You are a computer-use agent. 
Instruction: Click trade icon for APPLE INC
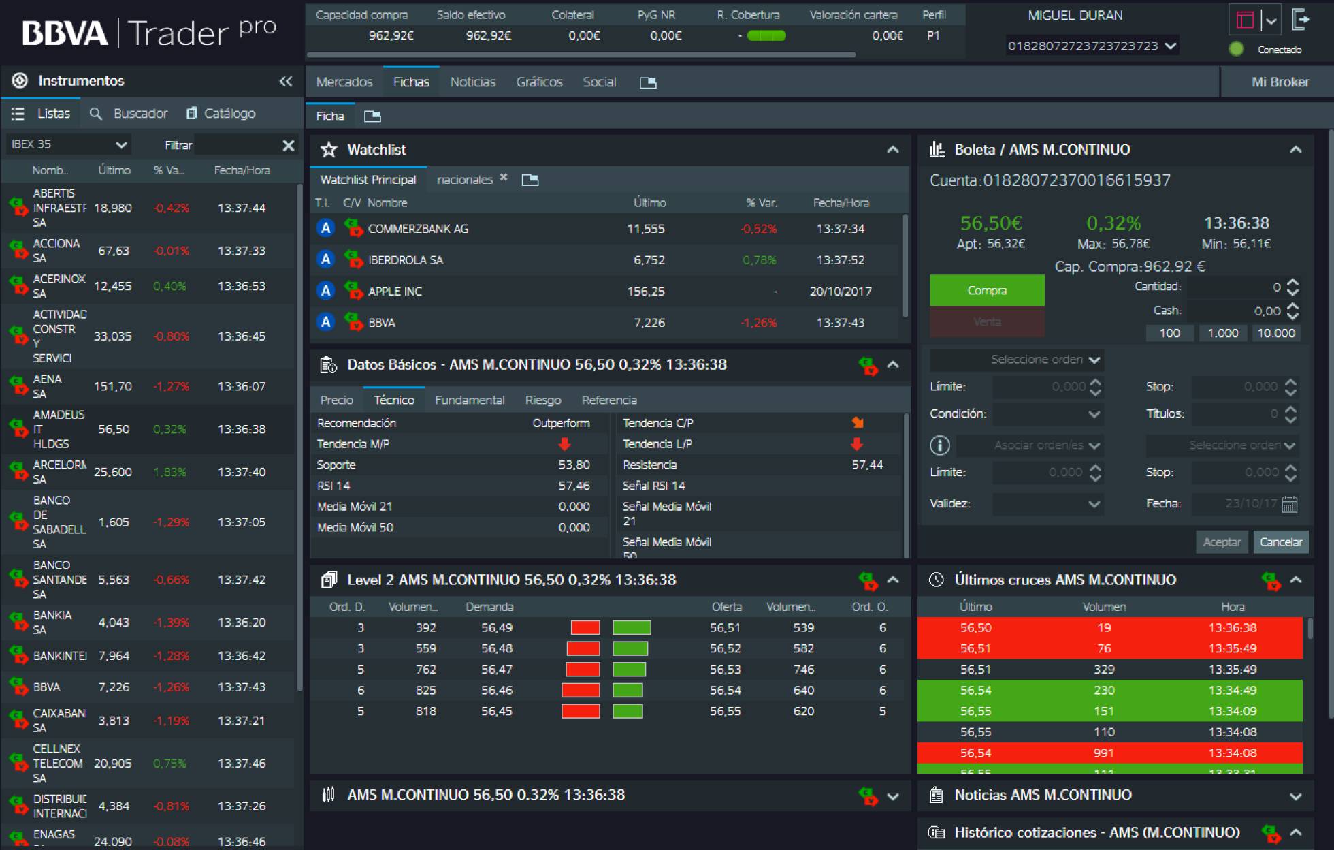click(353, 290)
